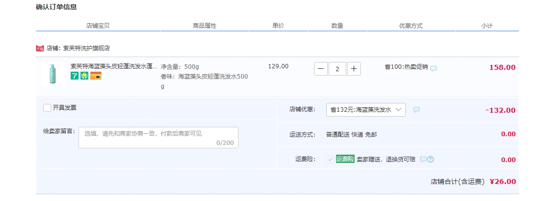537x201 pixels.
Task: Click the 小计 column header
Action: 487,26
